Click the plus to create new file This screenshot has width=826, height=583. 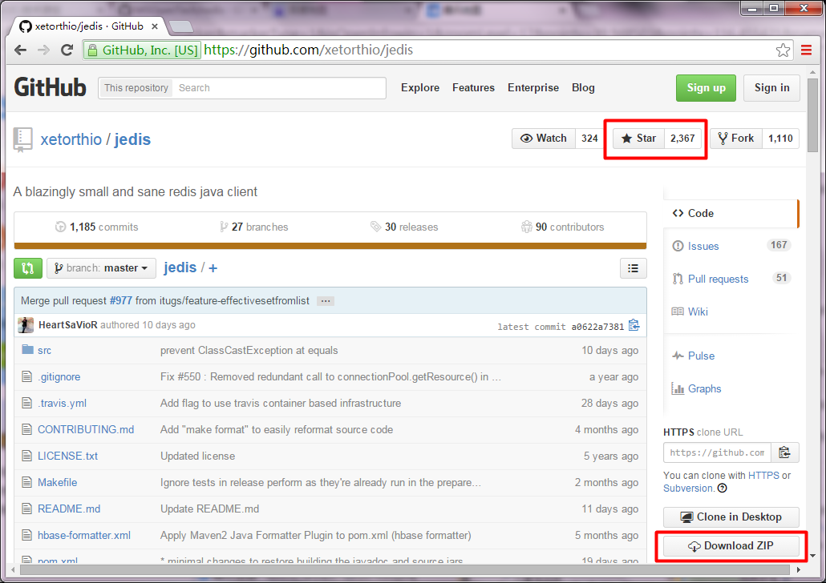point(213,268)
